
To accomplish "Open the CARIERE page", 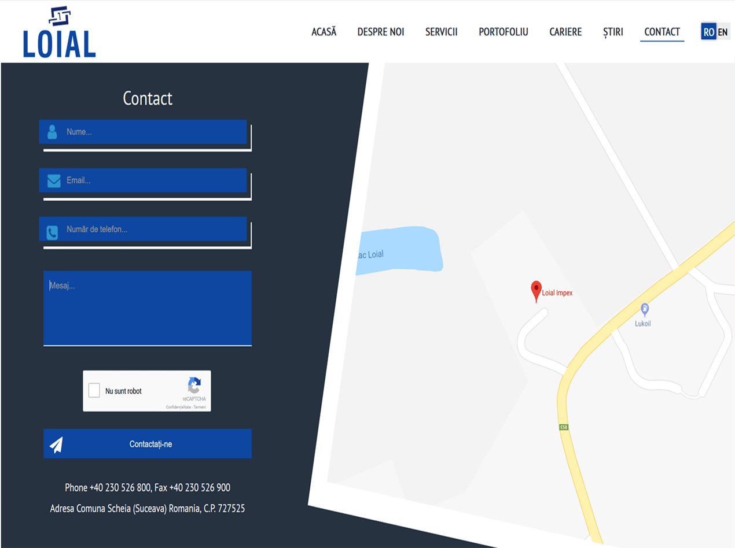I will click(x=565, y=32).
